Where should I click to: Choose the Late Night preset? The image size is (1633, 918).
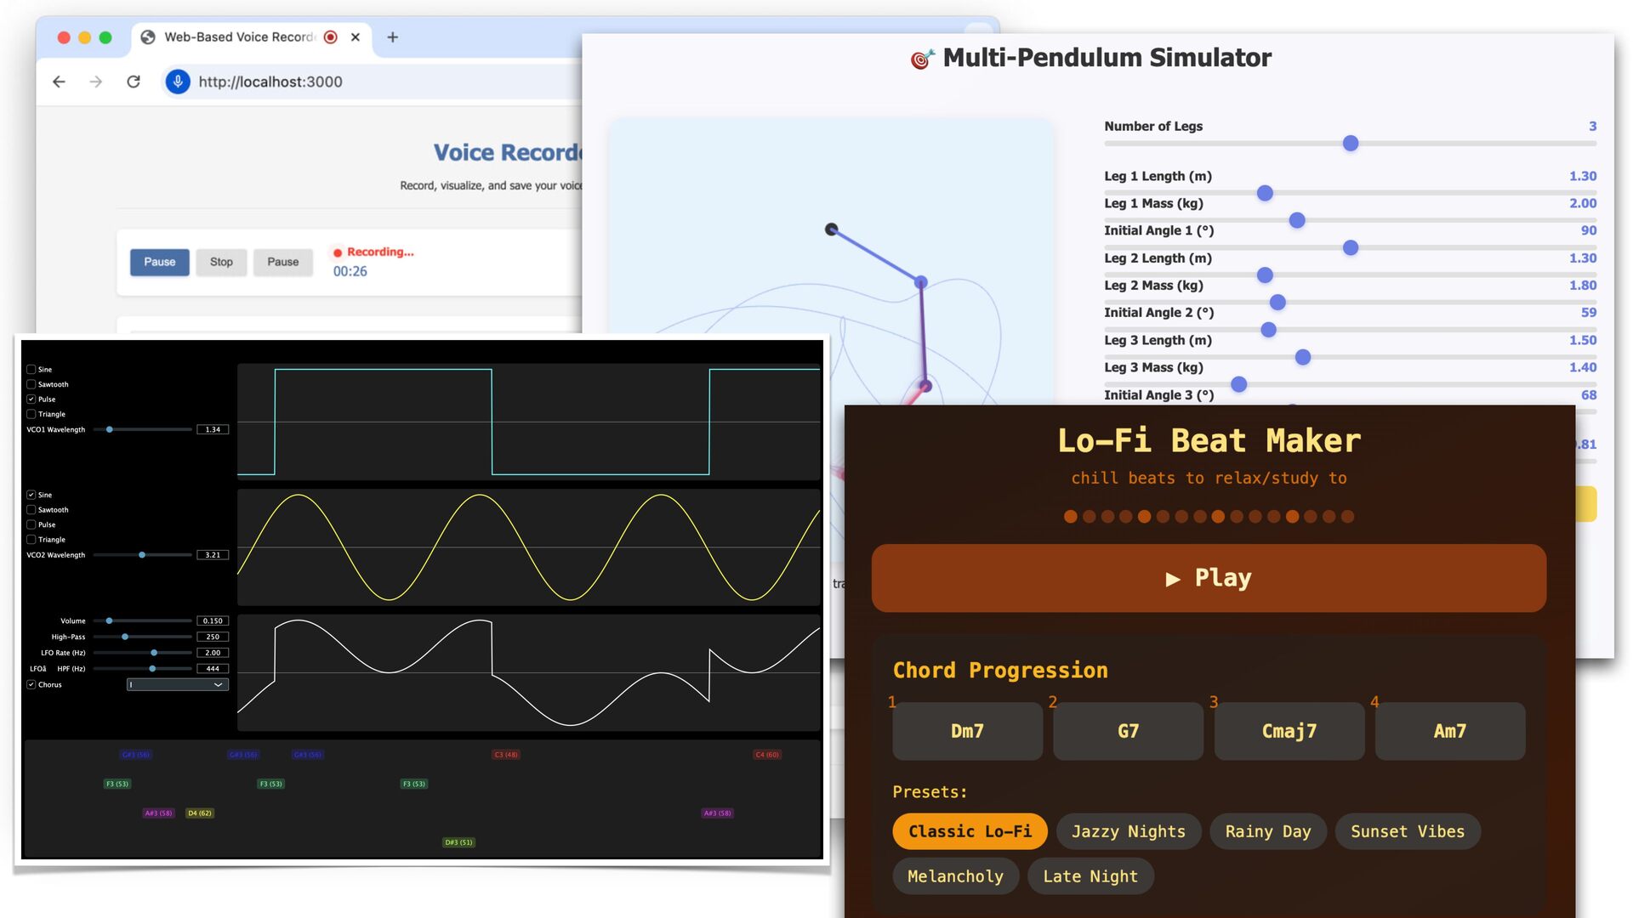tap(1090, 876)
